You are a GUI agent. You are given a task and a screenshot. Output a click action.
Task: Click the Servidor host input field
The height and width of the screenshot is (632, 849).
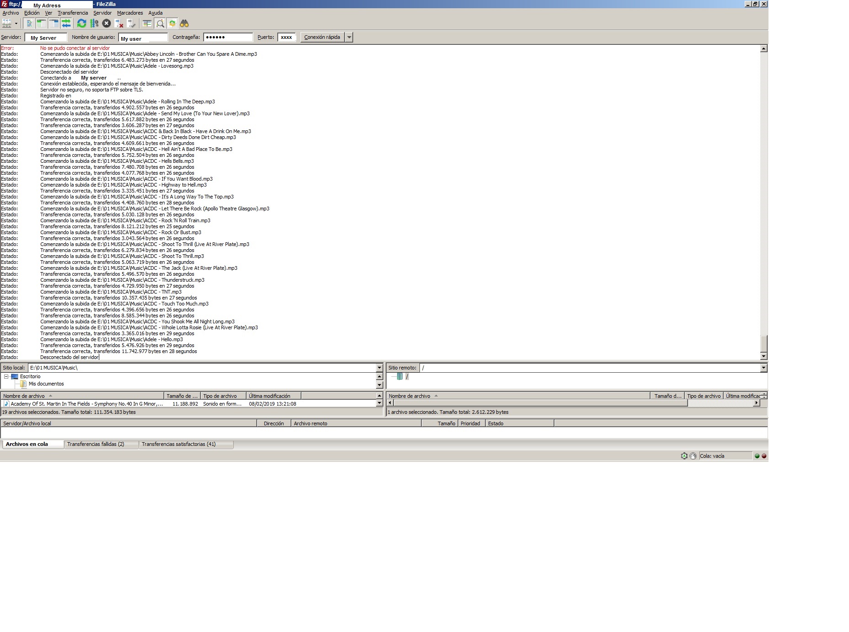[x=46, y=37]
